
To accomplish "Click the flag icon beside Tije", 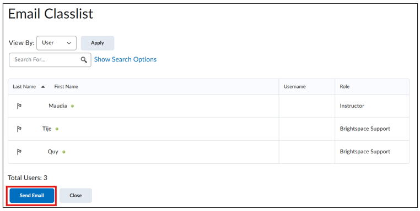I will click(x=19, y=129).
